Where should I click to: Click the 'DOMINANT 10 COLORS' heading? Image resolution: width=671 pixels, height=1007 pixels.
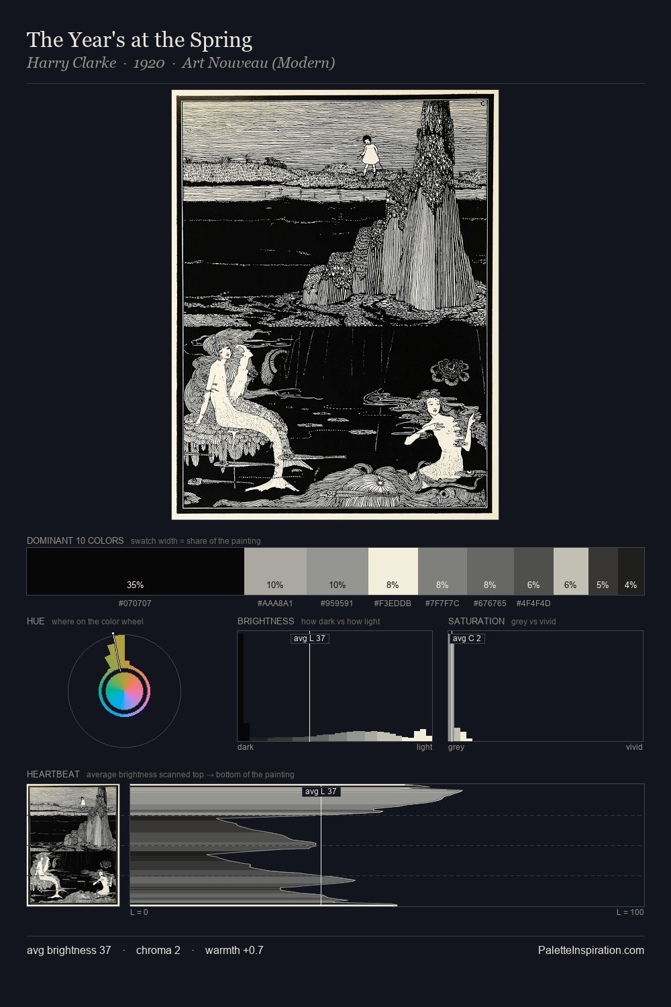pyautogui.click(x=75, y=540)
